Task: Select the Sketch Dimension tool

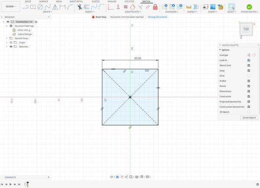Action: [x=62, y=7]
